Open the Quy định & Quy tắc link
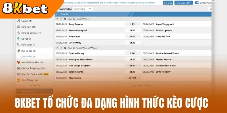The image size is (227, 113). tap(142, 86)
